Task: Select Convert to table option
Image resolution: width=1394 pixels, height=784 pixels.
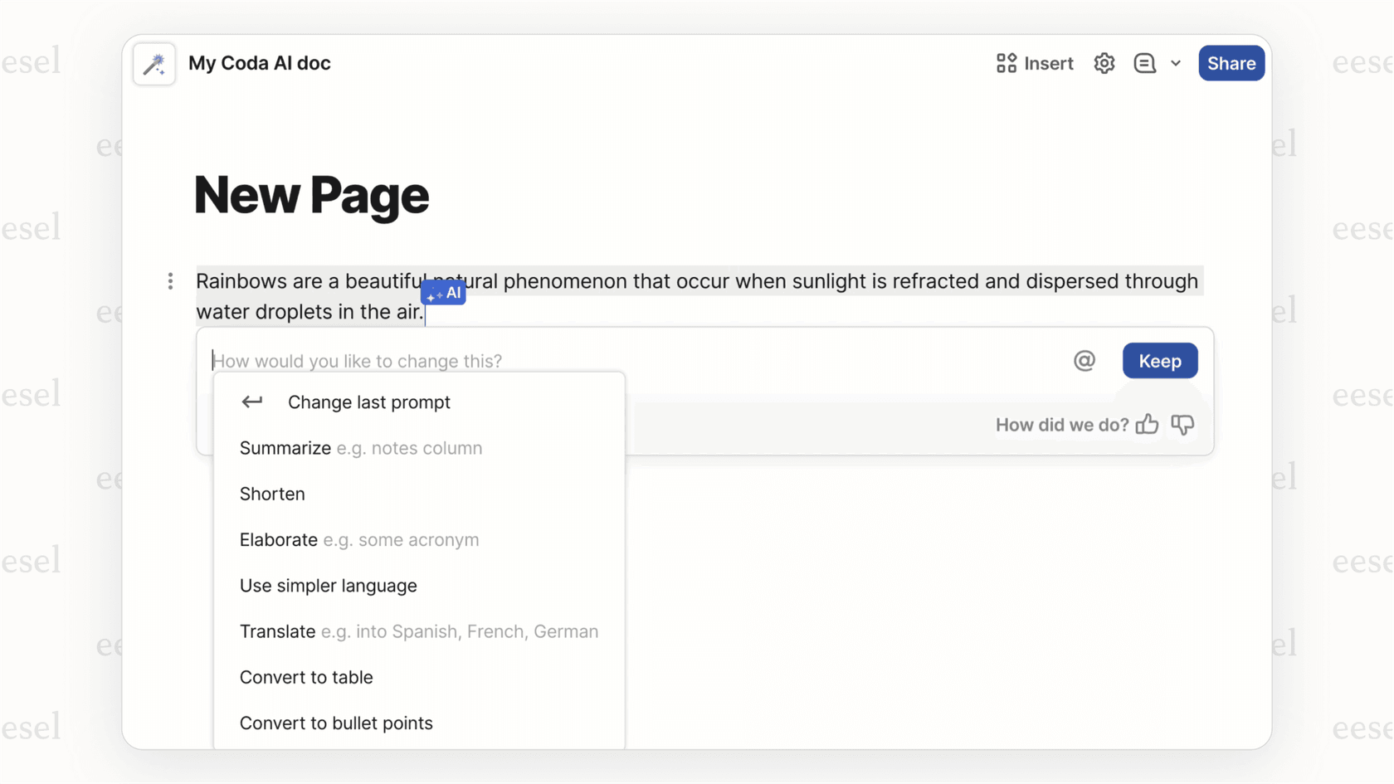Action: (x=306, y=677)
